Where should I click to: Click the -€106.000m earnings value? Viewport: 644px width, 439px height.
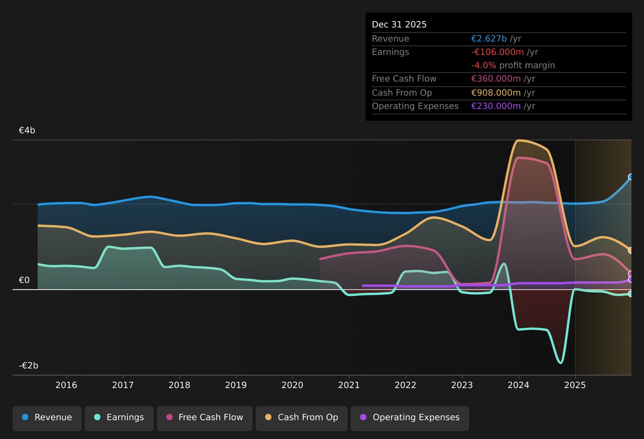coord(497,52)
